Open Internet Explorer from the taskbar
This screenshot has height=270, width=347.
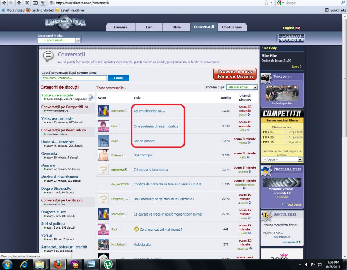pos(24,264)
